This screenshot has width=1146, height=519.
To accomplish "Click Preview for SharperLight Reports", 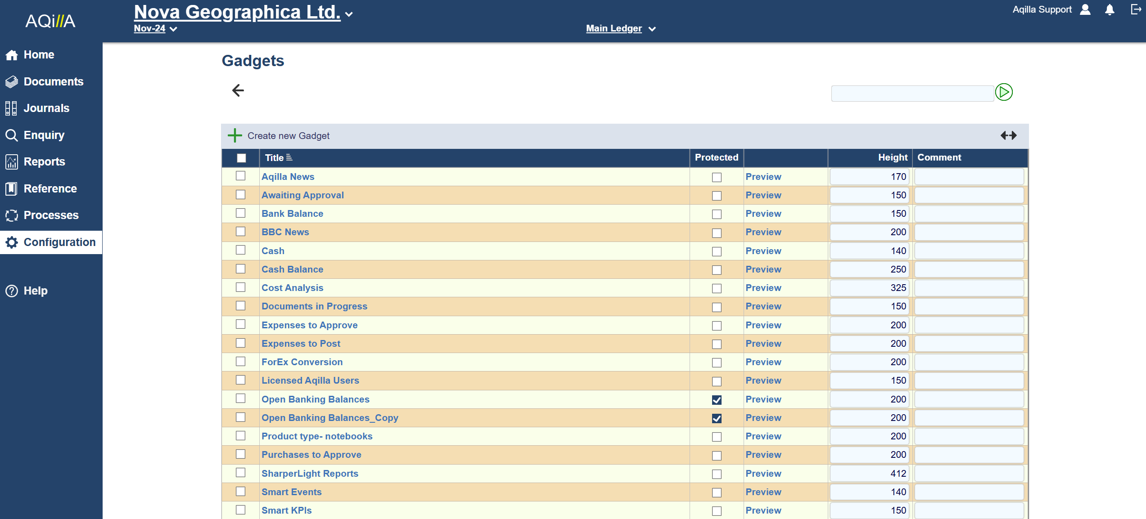I will tap(763, 474).
